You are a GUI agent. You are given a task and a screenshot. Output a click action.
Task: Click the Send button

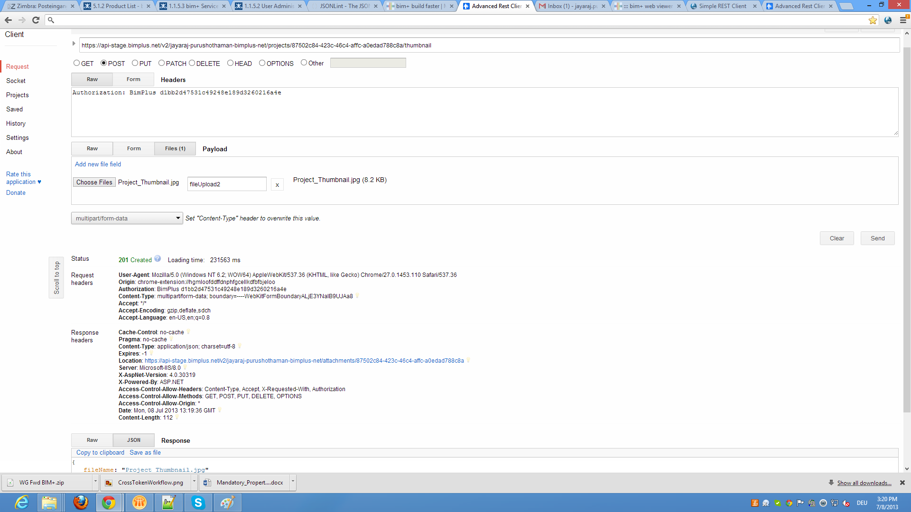click(x=877, y=238)
